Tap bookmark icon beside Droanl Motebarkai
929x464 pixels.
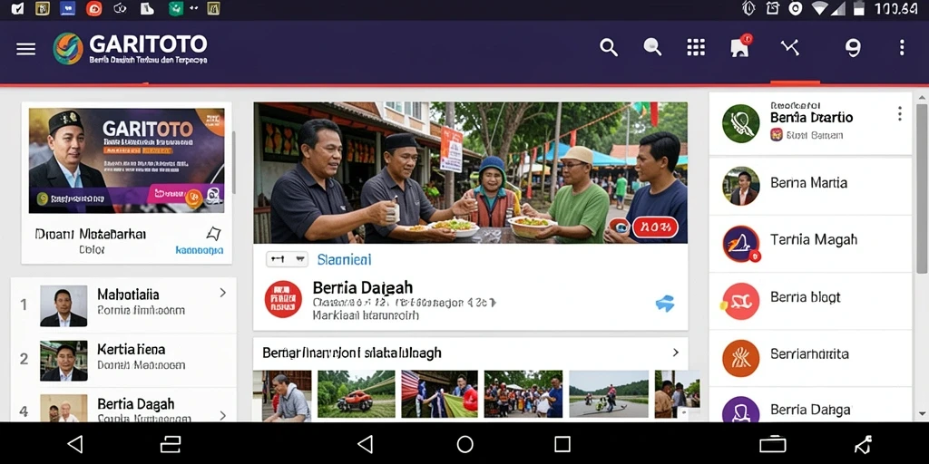tap(213, 233)
